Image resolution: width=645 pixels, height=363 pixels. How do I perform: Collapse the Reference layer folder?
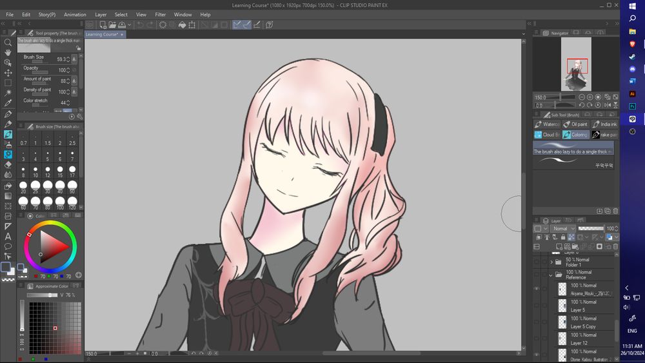551,275
